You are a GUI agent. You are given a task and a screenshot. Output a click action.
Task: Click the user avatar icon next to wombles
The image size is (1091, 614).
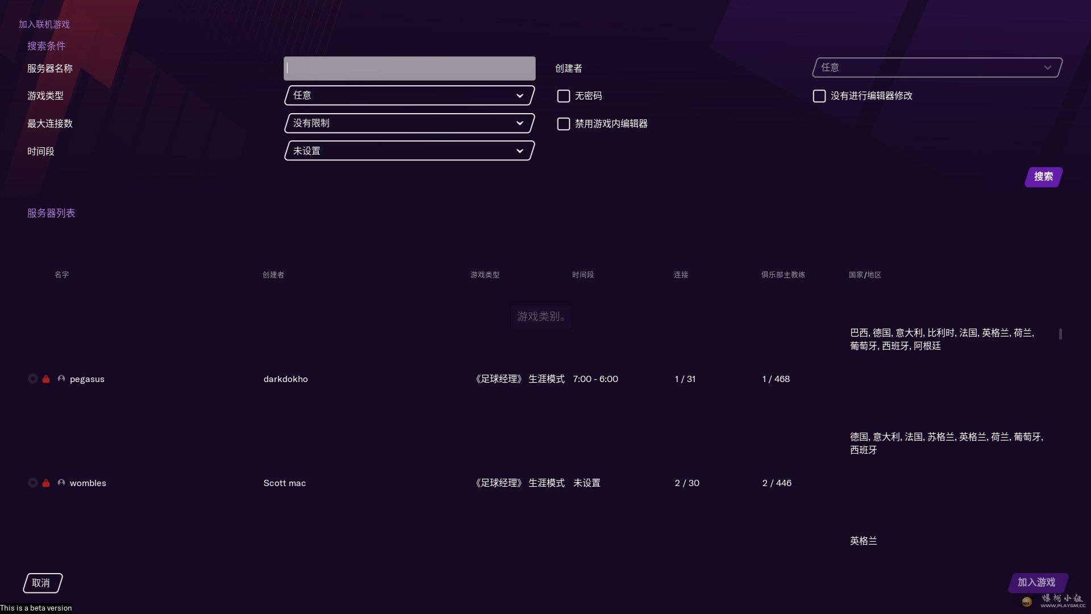(61, 483)
